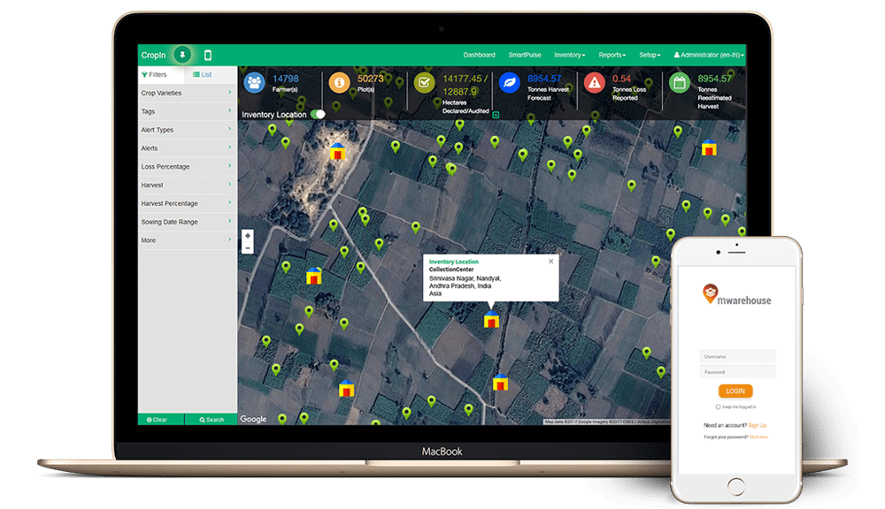The width and height of the screenshot is (885, 509).
Task: Select warehouse marker below the Inventory Location popup
Action: [491, 320]
